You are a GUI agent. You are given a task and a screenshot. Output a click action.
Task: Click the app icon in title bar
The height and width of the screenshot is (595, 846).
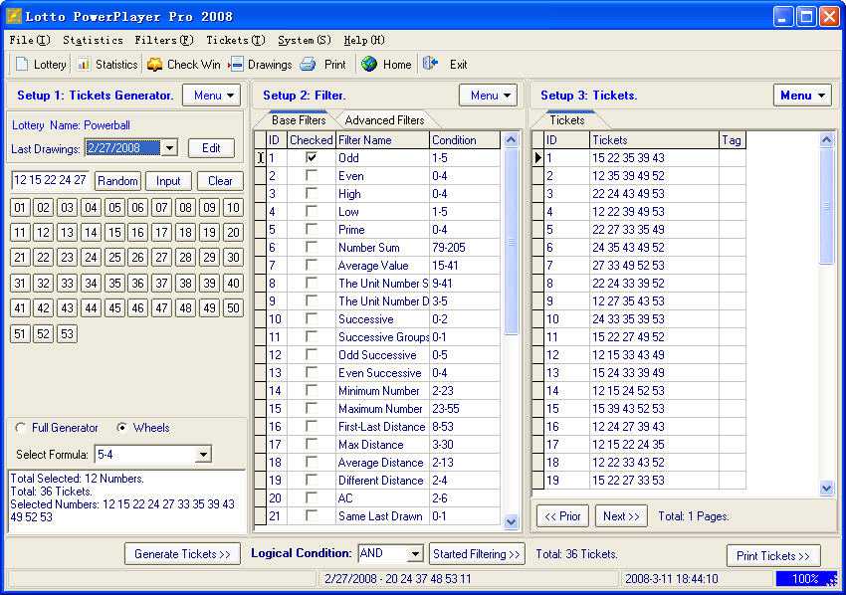(14, 16)
